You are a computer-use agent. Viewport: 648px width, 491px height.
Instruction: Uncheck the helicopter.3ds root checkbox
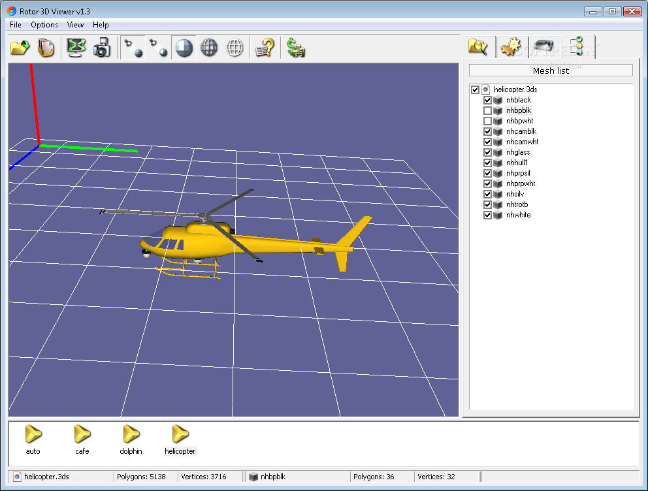point(476,89)
